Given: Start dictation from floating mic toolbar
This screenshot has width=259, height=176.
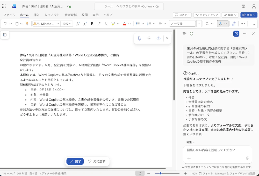Looking at the screenshot, I should (x=139, y=39).
